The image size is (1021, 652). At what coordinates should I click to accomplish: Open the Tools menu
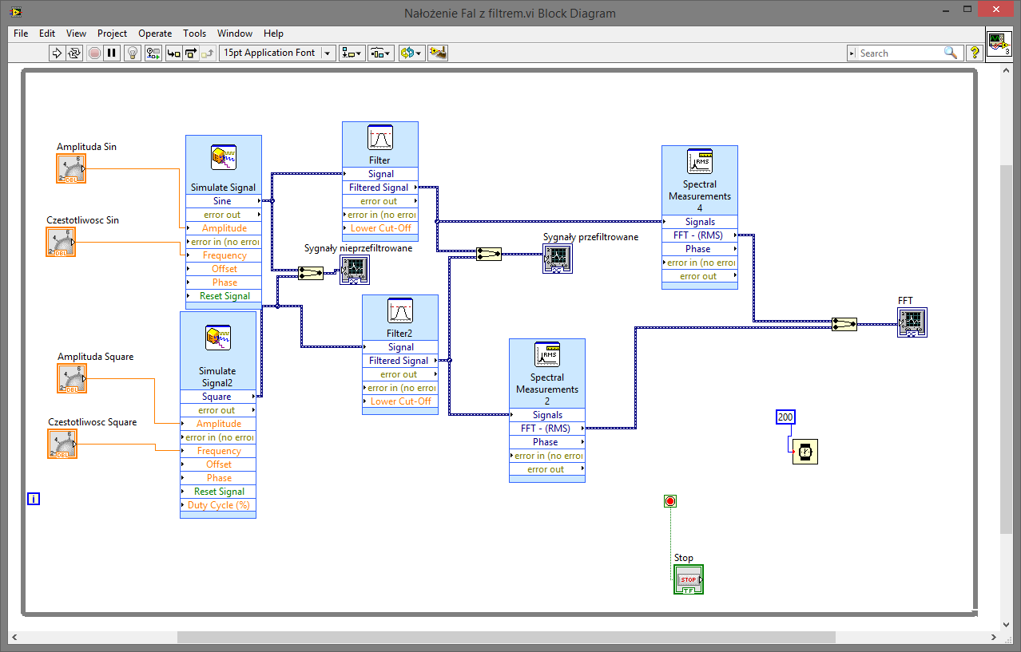(194, 34)
